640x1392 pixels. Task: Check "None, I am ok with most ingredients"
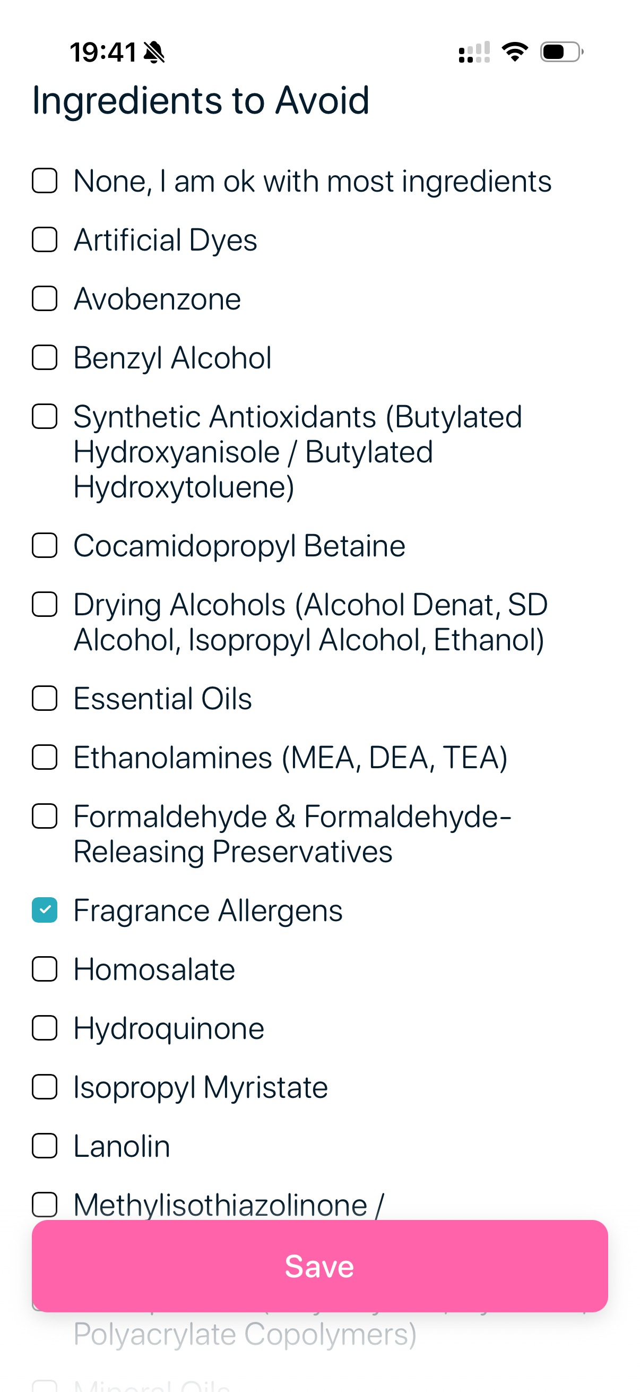(44, 181)
